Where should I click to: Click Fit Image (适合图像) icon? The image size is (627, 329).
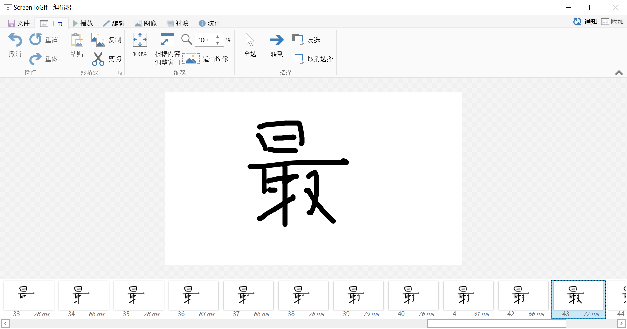[x=191, y=59]
